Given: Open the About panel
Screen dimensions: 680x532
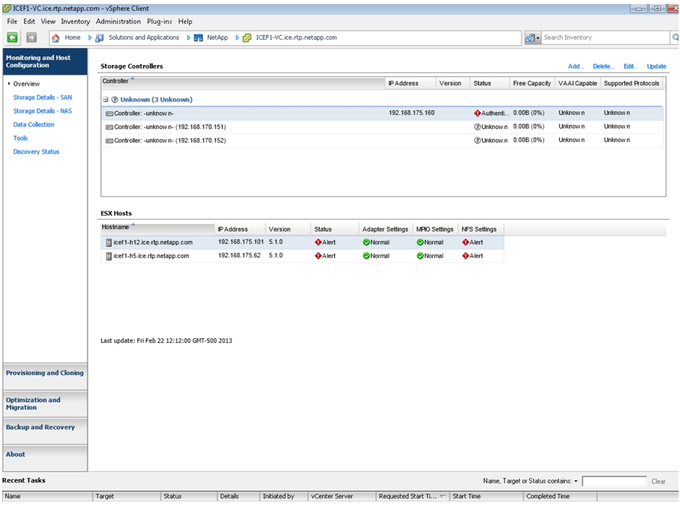Looking at the screenshot, I should coord(44,458).
